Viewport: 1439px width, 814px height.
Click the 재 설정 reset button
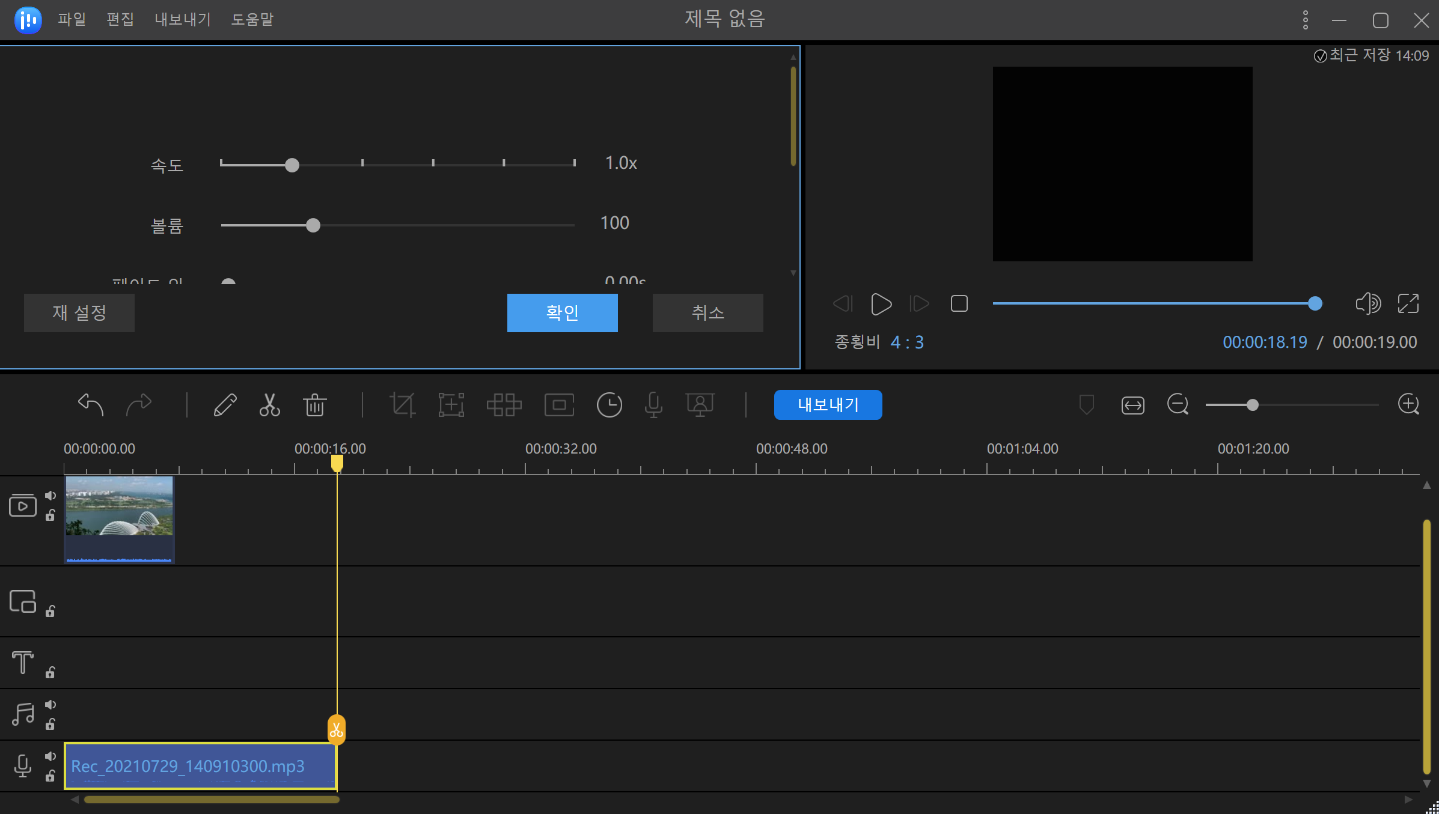point(79,312)
